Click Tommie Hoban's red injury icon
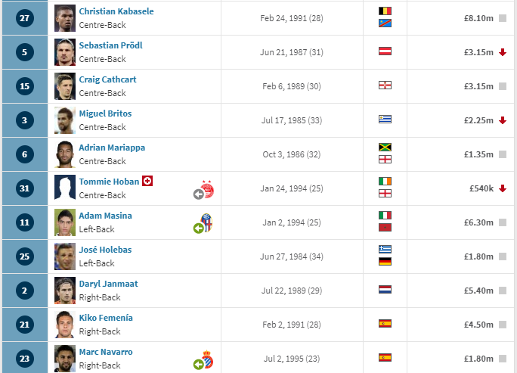517x373 pixels. pos(147,181)
